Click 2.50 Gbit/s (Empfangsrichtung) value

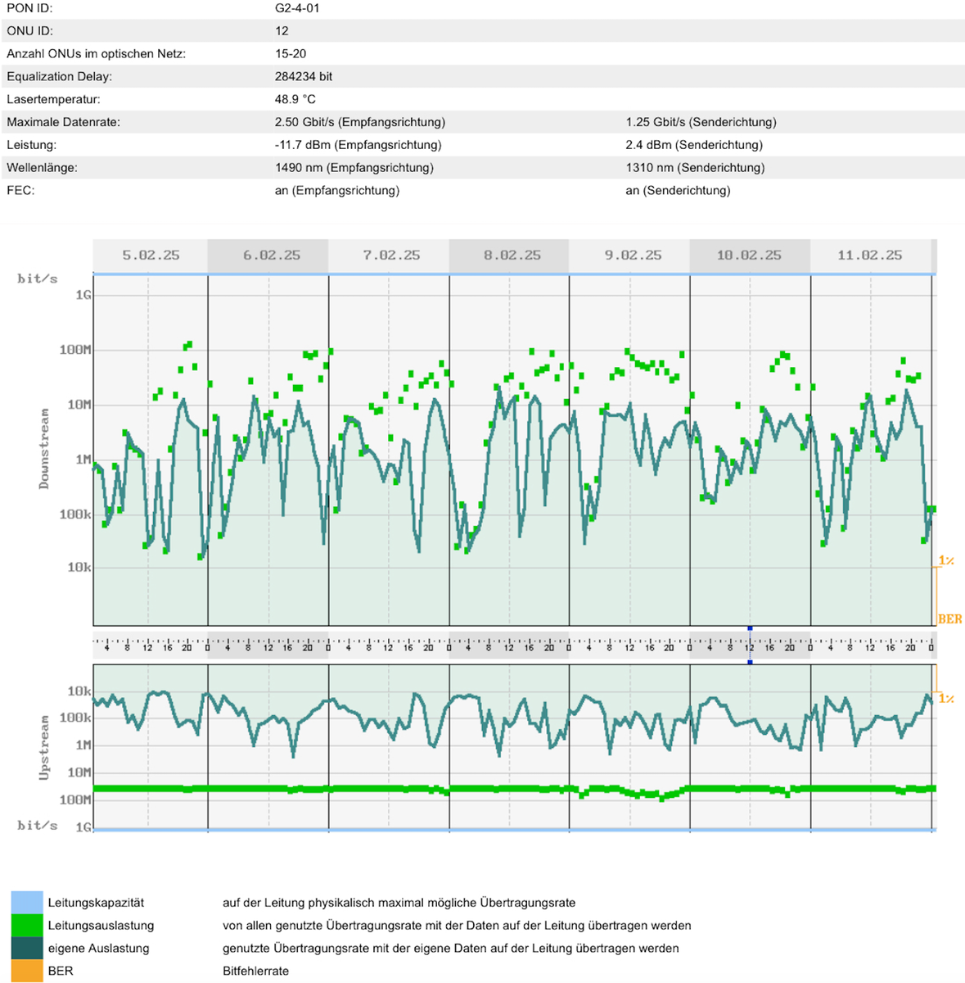tap(360, 122)
